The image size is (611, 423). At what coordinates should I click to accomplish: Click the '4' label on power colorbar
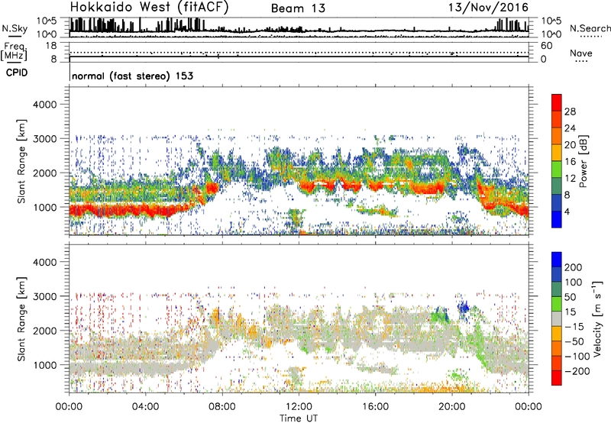[x=567, y=211]
